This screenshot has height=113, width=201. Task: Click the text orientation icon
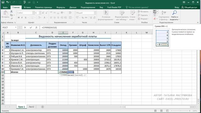[x=62, y=13]
